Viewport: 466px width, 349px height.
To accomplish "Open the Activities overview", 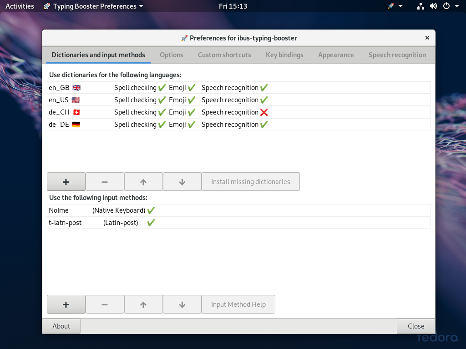I will click(20, 6).
